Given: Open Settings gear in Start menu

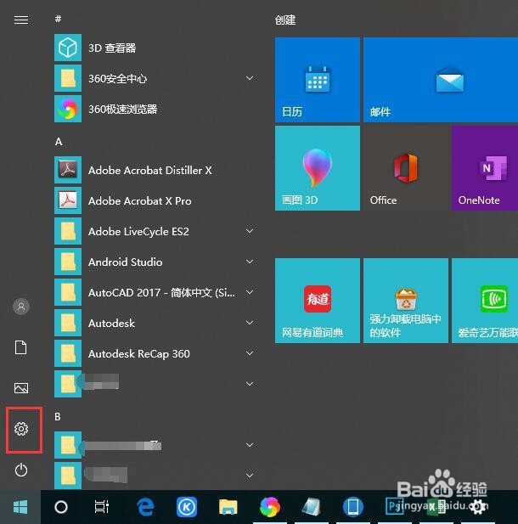Looking at the screenshot, I should pyautogui.click(x=21, y=429).
